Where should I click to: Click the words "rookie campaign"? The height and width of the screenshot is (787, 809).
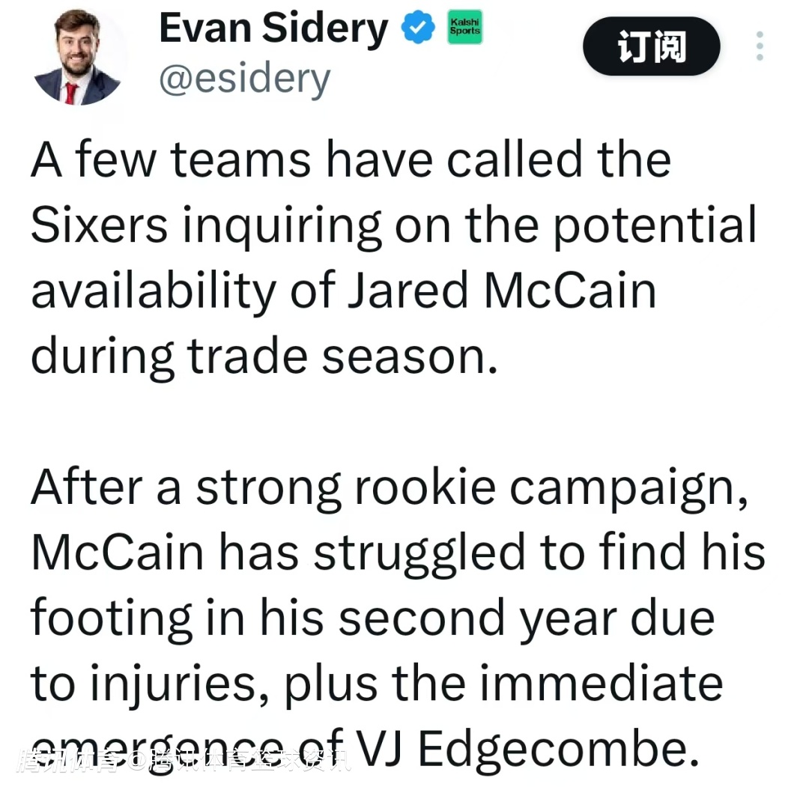tap(545, 487)
